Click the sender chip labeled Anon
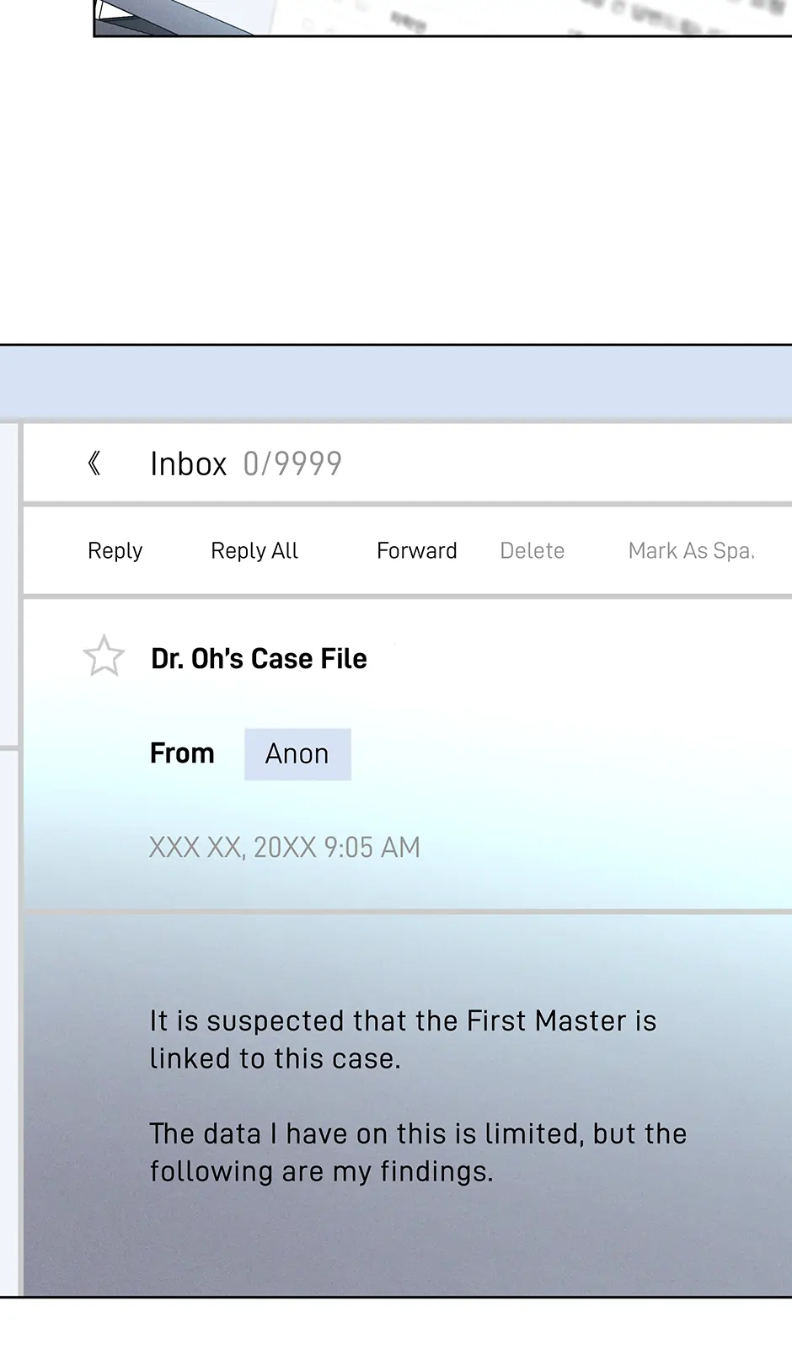Image resolution: width=792 pixels, height=1371 pixels. pyautogui.click(x=297, y=754)
